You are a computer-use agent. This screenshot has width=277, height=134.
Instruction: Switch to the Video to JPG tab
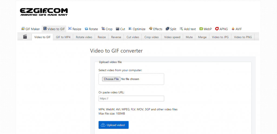[220, 37]
